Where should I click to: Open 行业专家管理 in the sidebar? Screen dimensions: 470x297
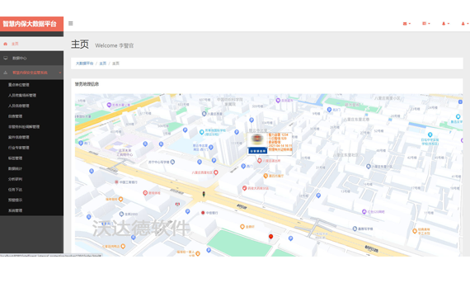(x=19, y=148)
